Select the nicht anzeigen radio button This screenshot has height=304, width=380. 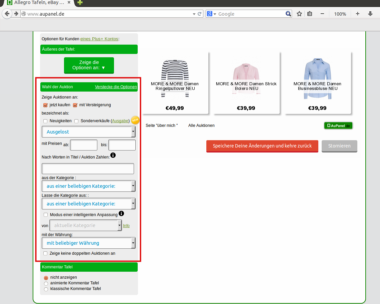click(x=46, y=278)
